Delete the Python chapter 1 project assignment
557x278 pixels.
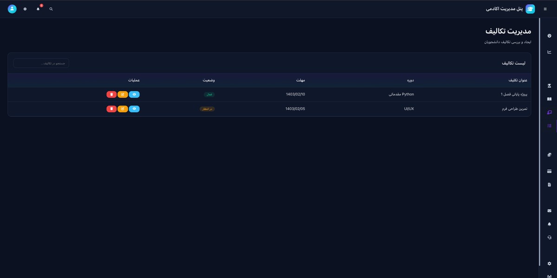pos(111,94)
